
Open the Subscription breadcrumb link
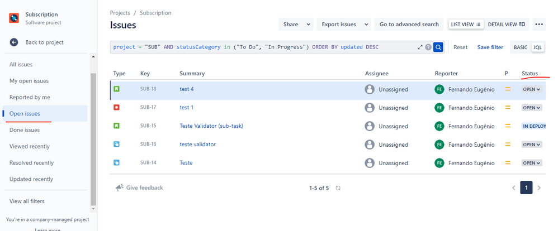155,13
